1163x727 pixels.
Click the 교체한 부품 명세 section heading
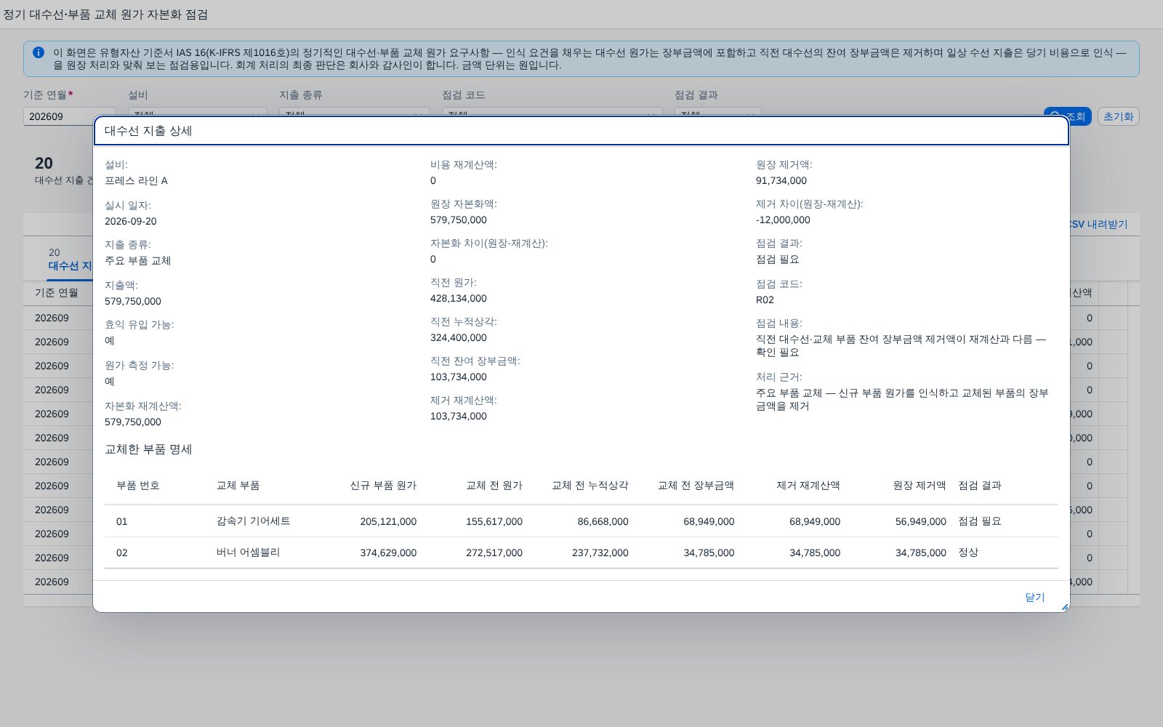pyautogui.click(x=148, y=449)
